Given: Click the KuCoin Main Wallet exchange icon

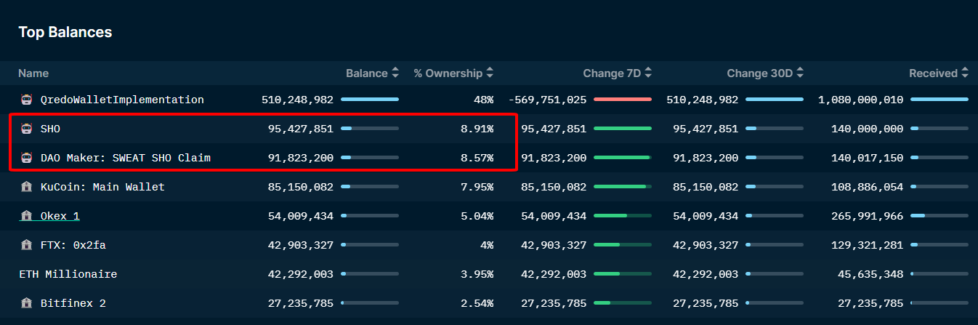Looking at the screenshot, I should pyautogui.click(x=27, y=187).
